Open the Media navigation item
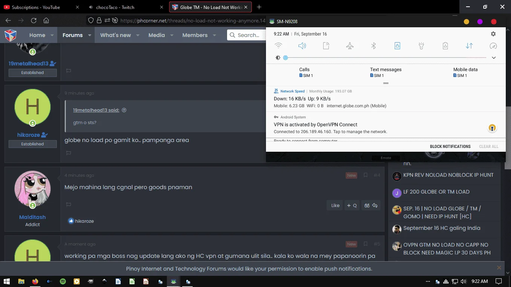The width and height of the screenshot is (511, 287). tap(156, 35)
